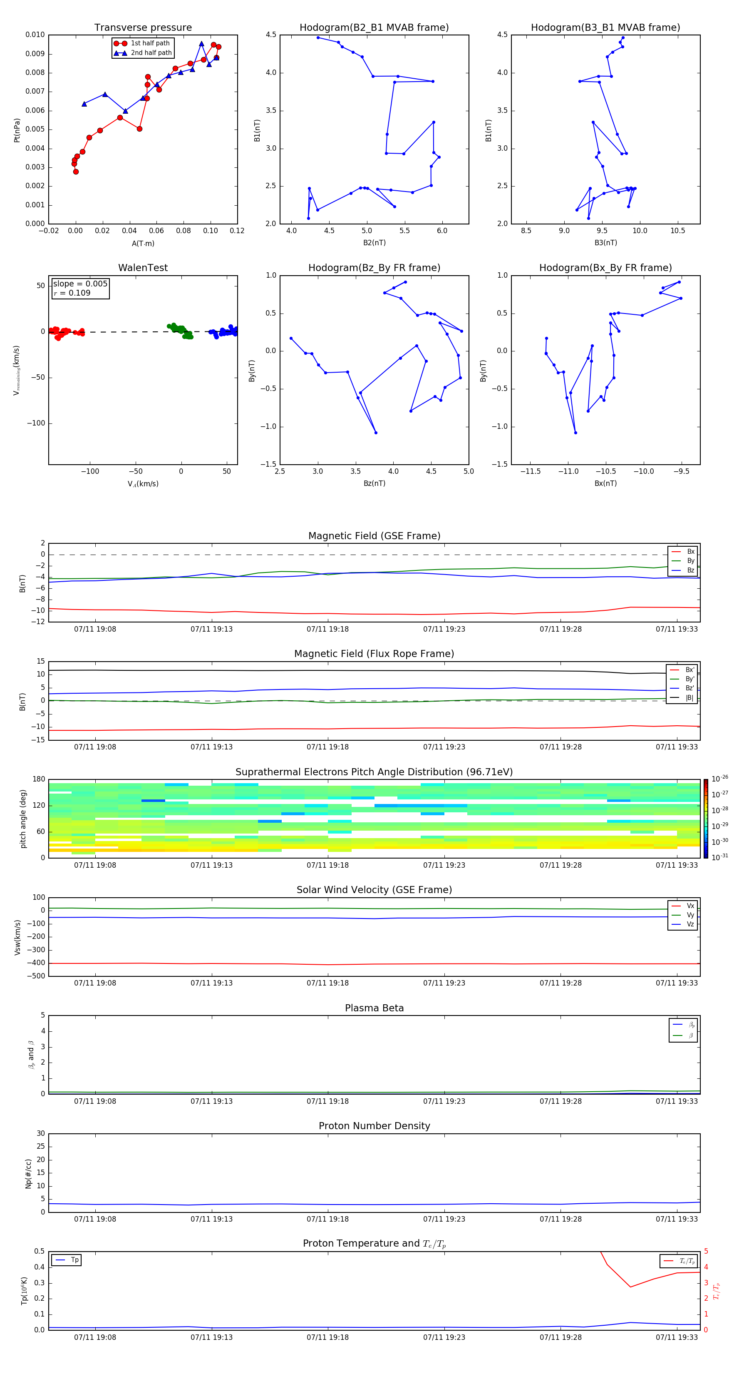Click the 10^-26 colorbar tick label
This screenshot has width=749, height=1374.
pyautogui.click(x=720, y=779)
